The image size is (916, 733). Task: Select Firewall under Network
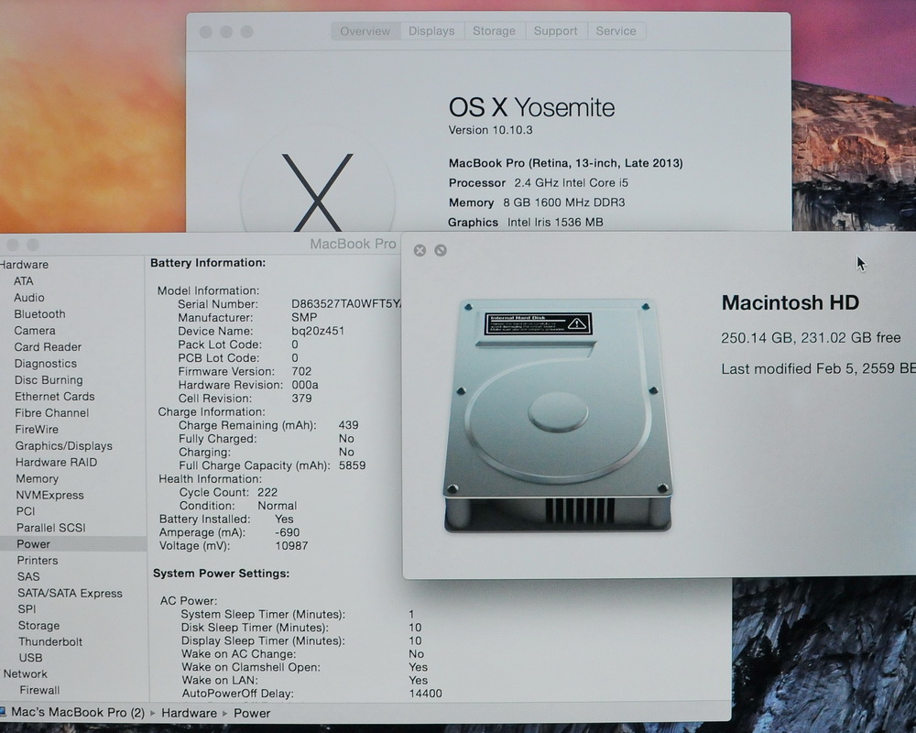(39, 690)
